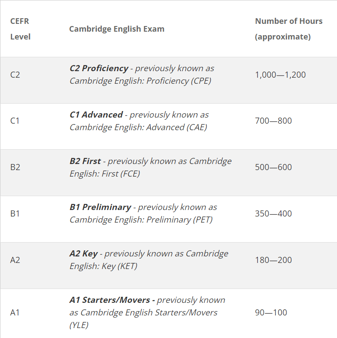This screenshot has height=338, width=337.
Task: Select the C2 level cell
Action: click(x=15, y=75)
